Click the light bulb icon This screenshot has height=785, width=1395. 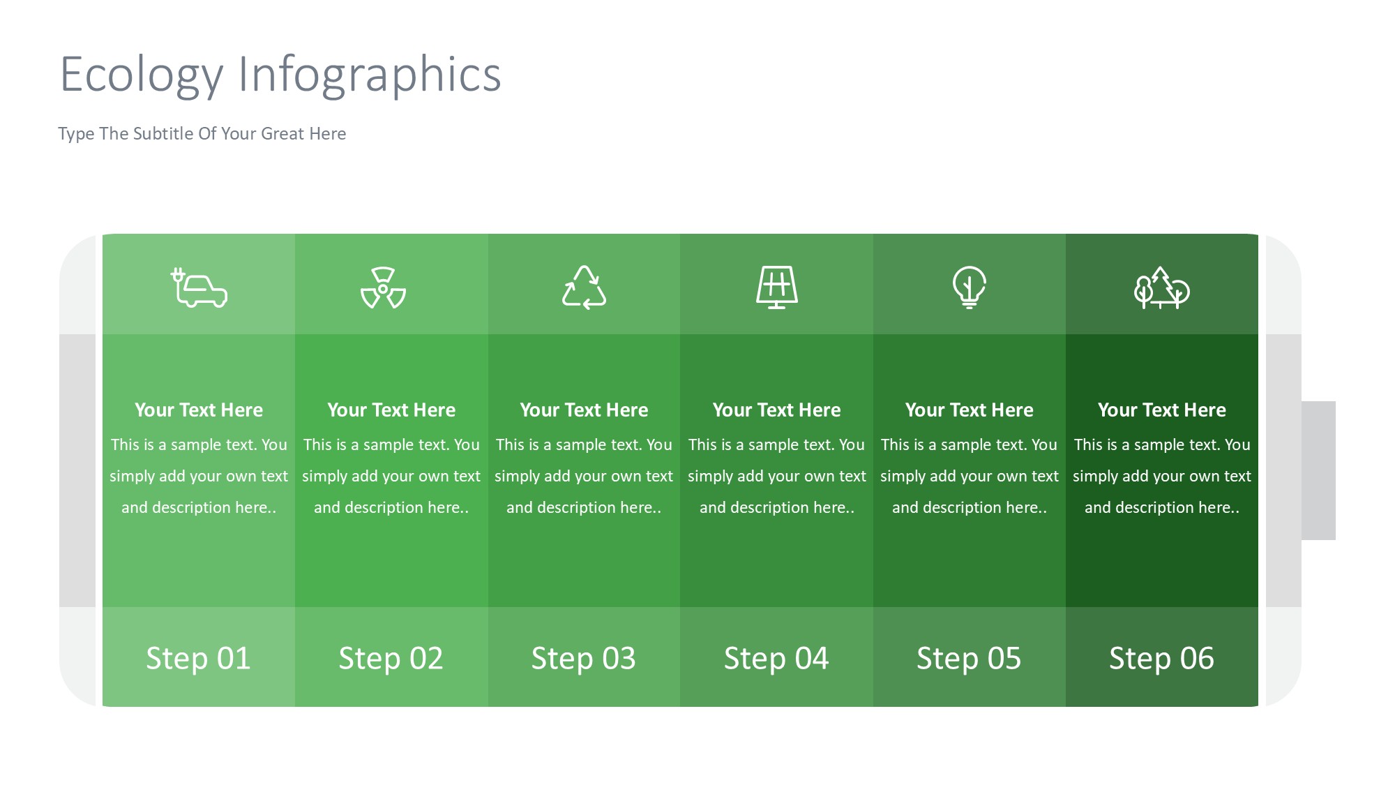(x=969, y=287)
